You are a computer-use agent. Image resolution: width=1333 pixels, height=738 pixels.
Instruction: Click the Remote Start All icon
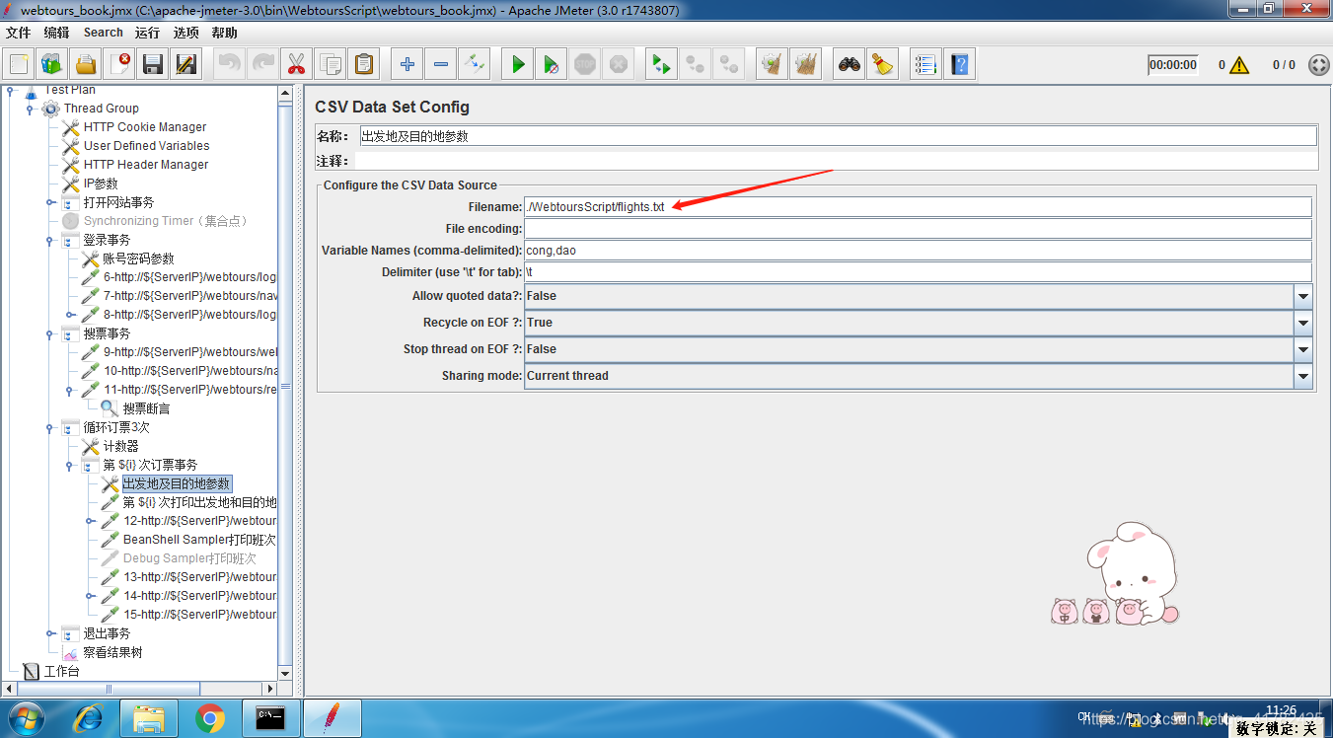tap(662, 65)
